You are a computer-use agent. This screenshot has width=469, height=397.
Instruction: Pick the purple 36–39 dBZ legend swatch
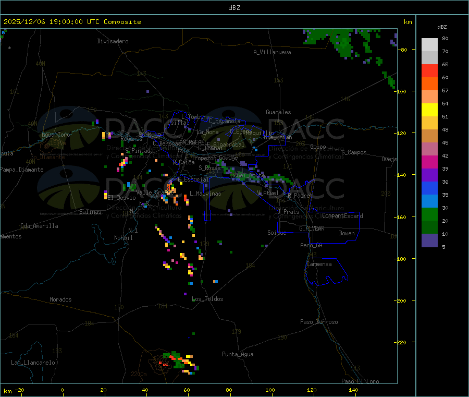pos(429,175)
